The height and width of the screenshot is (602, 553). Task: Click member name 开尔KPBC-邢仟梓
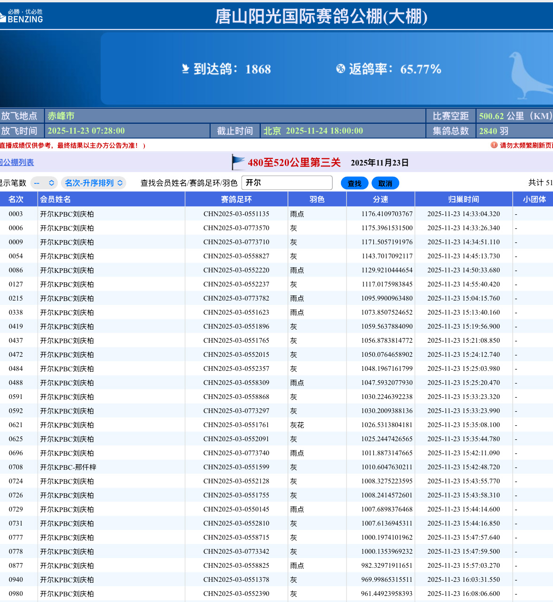pyautogui.click(x=68, y=467)
